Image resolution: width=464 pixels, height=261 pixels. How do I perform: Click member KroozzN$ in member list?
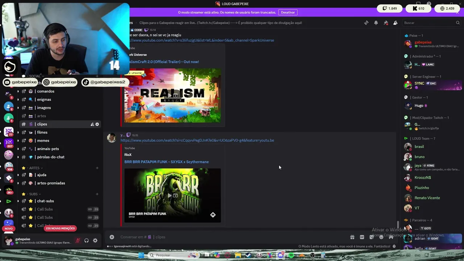[x=433, y=178]
